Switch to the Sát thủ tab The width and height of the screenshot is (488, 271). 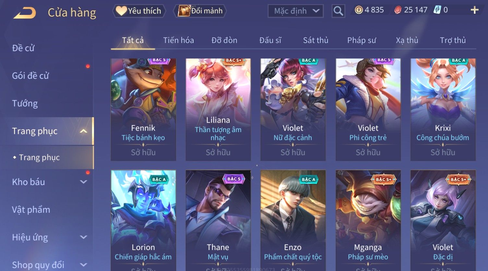[315, 40]
